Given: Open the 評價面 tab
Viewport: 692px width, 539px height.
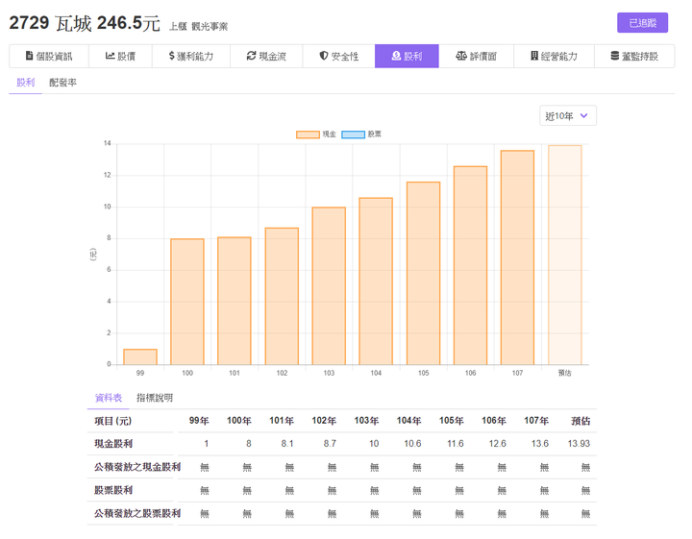Looking at the screenshot, I should click(x=476, y=56).
